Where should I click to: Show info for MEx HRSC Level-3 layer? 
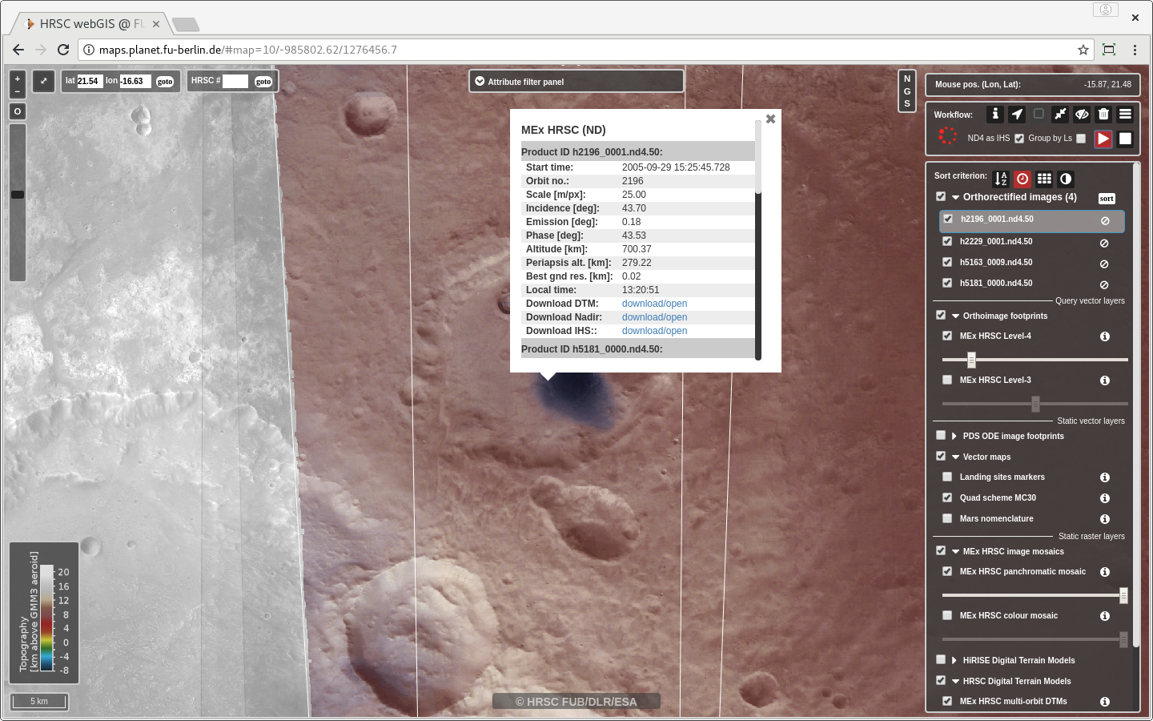click(x=1105, y=381)
